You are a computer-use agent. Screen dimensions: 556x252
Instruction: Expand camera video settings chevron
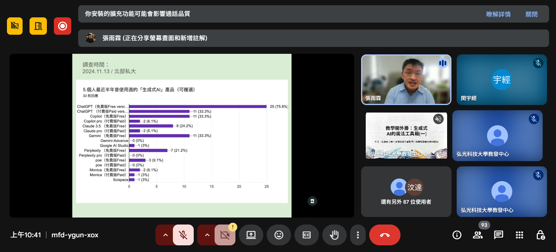point(207,235)
